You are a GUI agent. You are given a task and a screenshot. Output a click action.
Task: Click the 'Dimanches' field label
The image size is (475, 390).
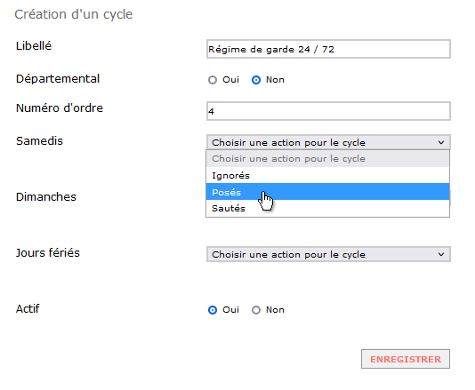coord(46,197)
